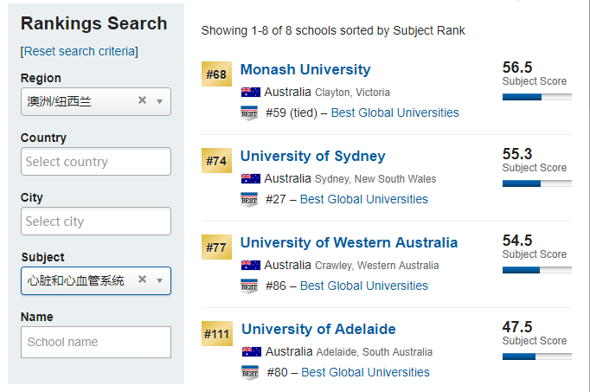Image resolution: width=590 pixels, height=392 pixels.
Task: Click the BEST badge icon beside #80
Action: (x=250, y=373)
